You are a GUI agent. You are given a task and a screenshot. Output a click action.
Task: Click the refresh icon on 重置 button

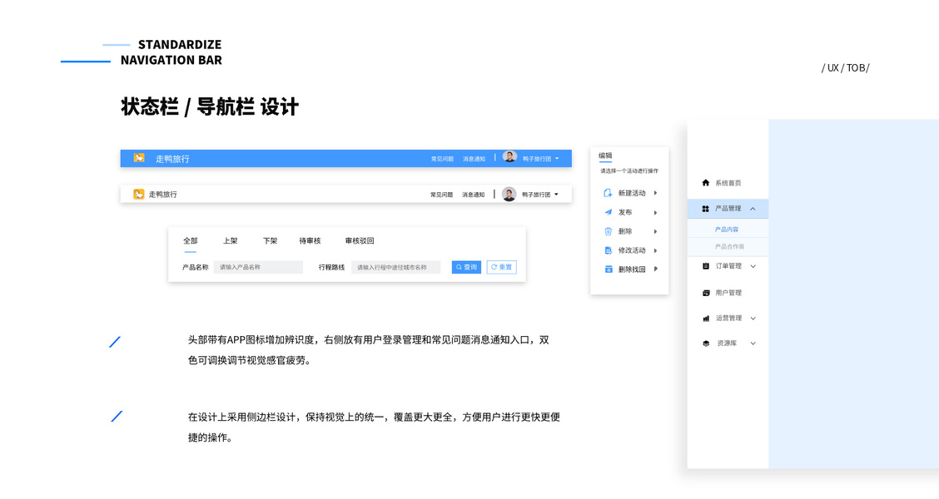[494, 267]
